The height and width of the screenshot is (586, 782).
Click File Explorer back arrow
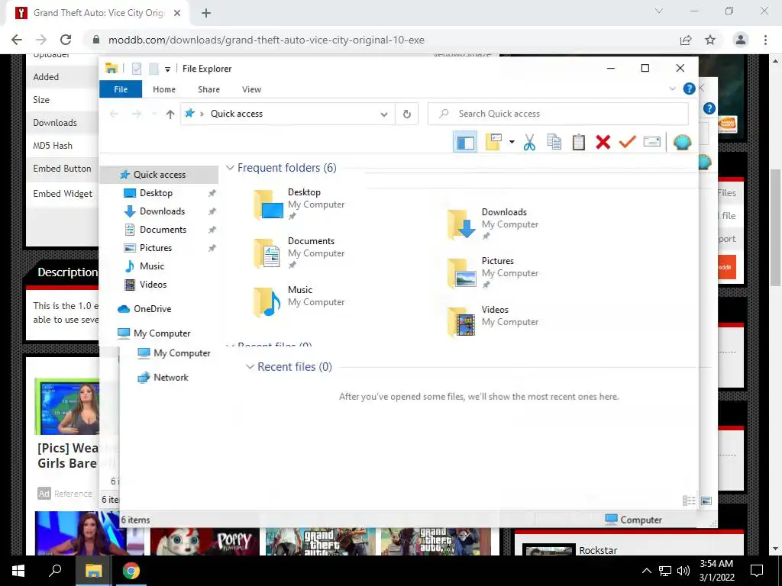tap(114, 114)
